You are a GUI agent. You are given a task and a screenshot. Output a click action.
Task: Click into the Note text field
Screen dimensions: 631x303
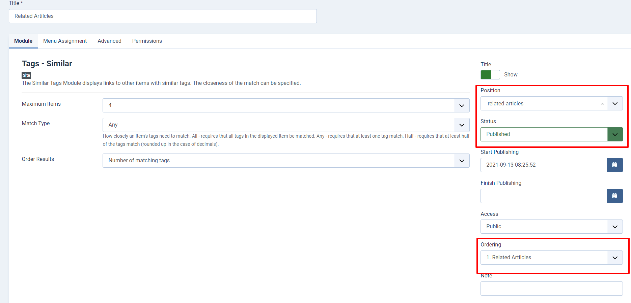click(551, 289)
